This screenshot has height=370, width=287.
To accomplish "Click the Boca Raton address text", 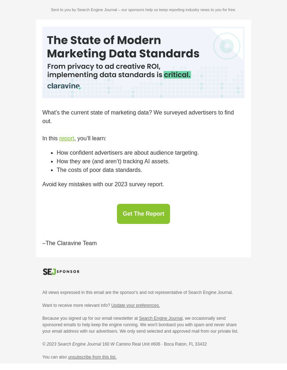I will point(155,344).
